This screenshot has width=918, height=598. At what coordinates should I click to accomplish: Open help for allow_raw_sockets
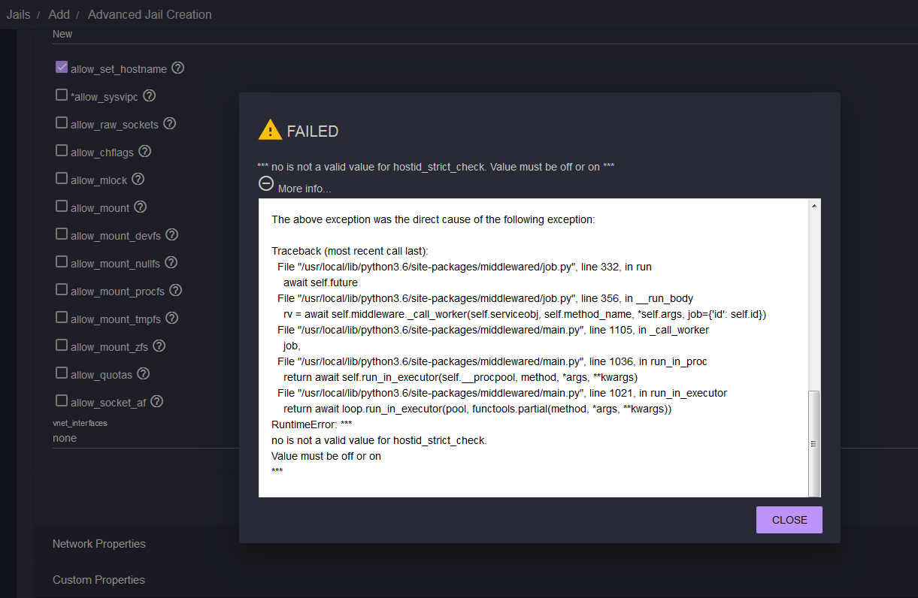click(170, 123)
